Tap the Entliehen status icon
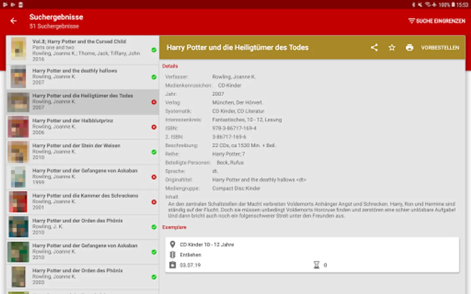Image resolution: width=471 pixels, height=294 pixels. click(172, 255)
